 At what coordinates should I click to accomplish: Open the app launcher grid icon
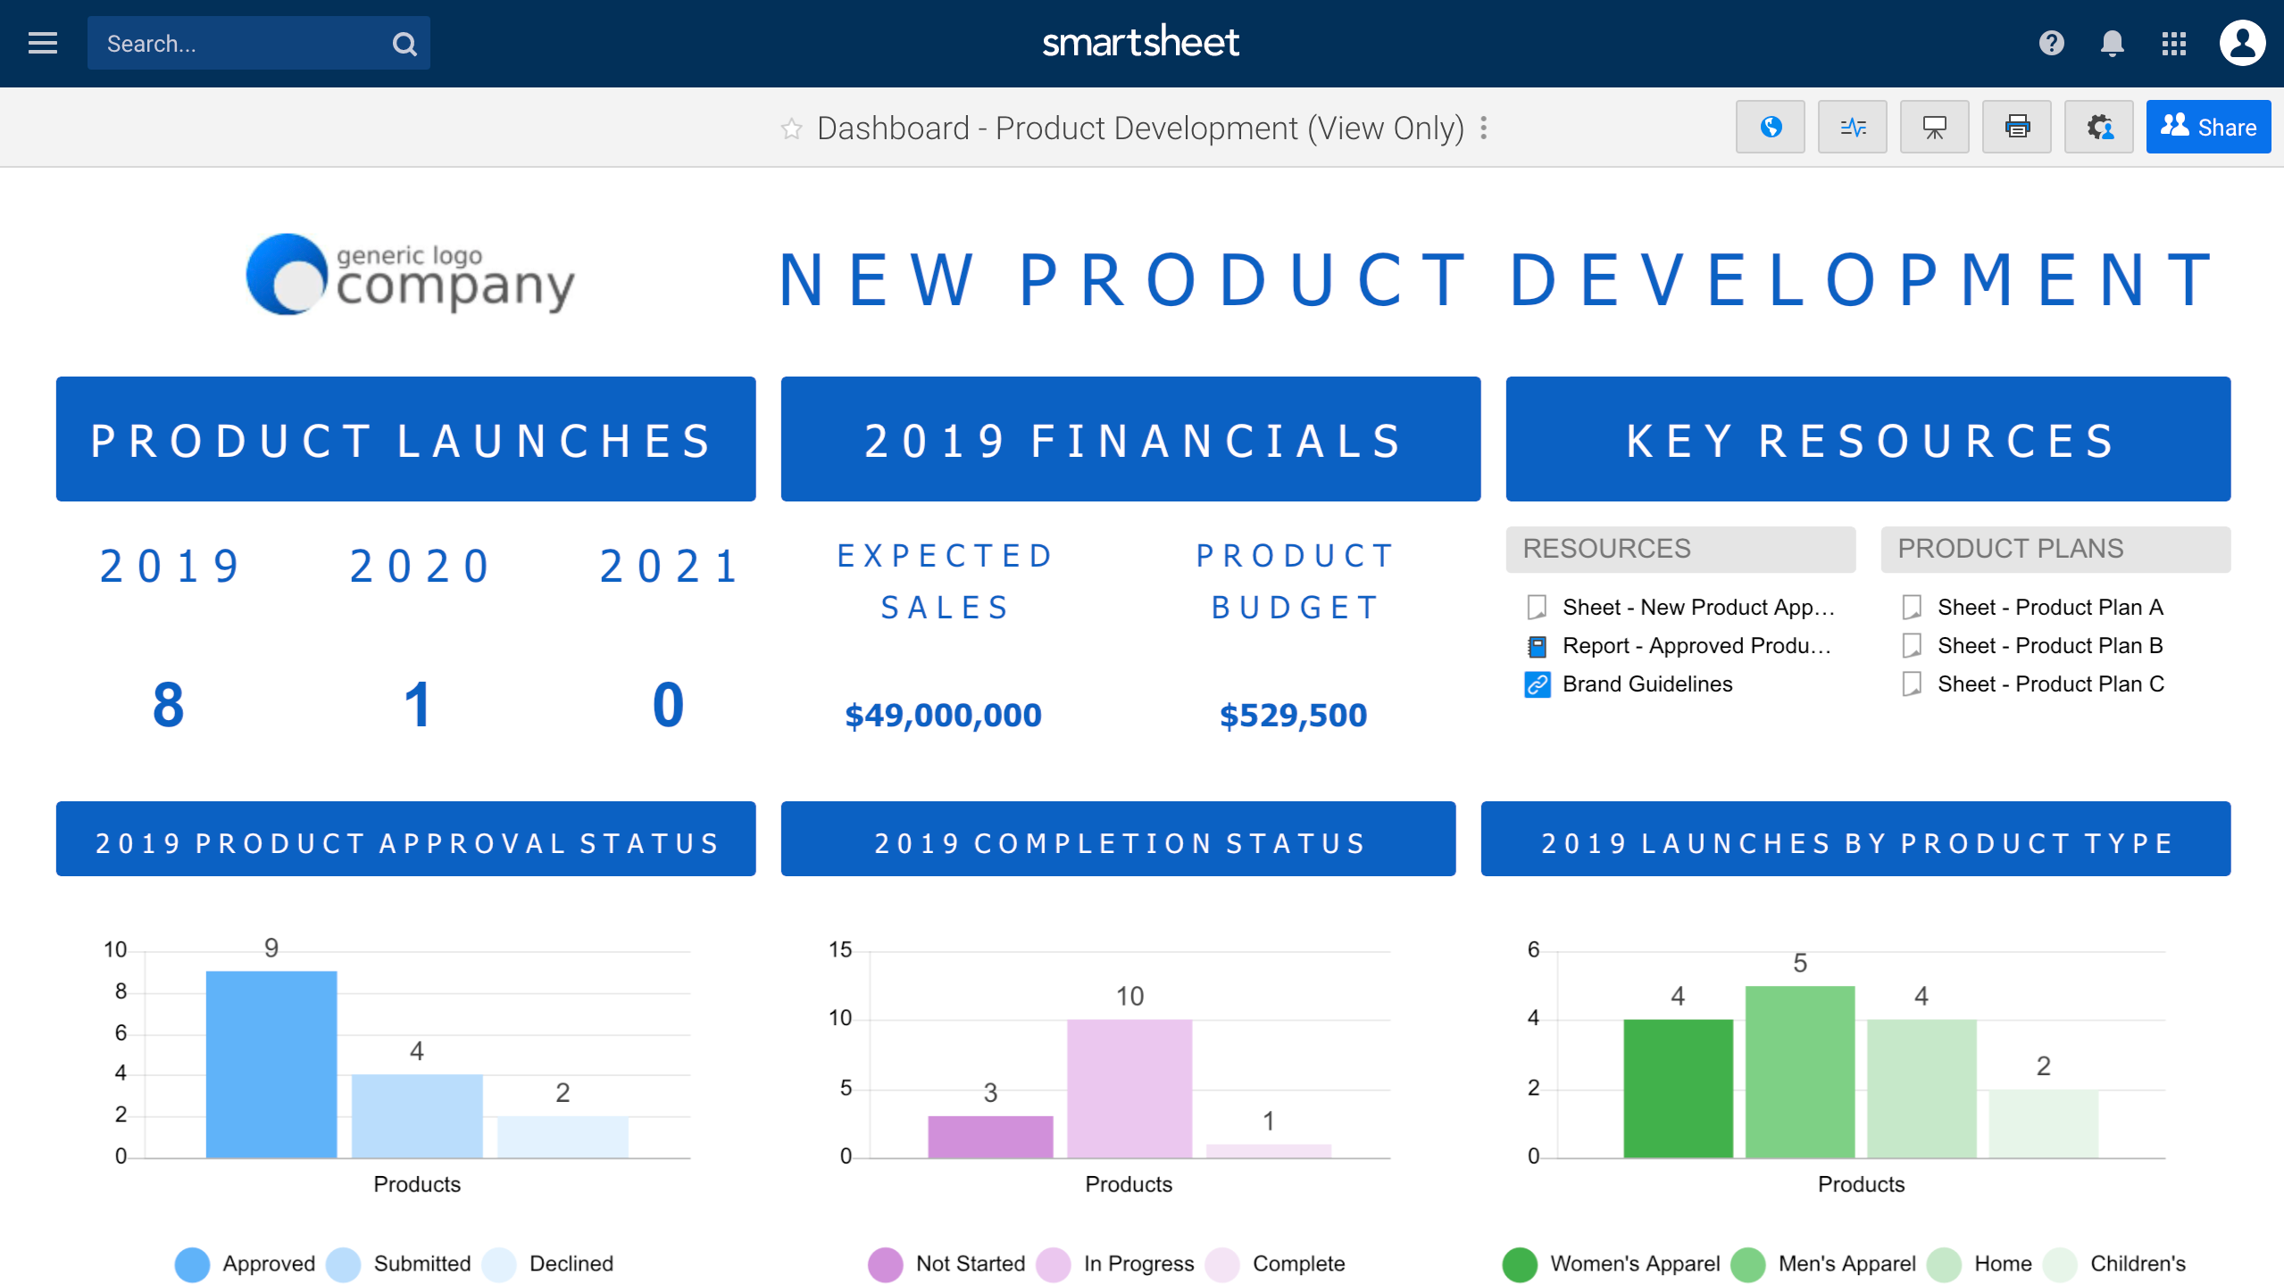(2173, 43)
